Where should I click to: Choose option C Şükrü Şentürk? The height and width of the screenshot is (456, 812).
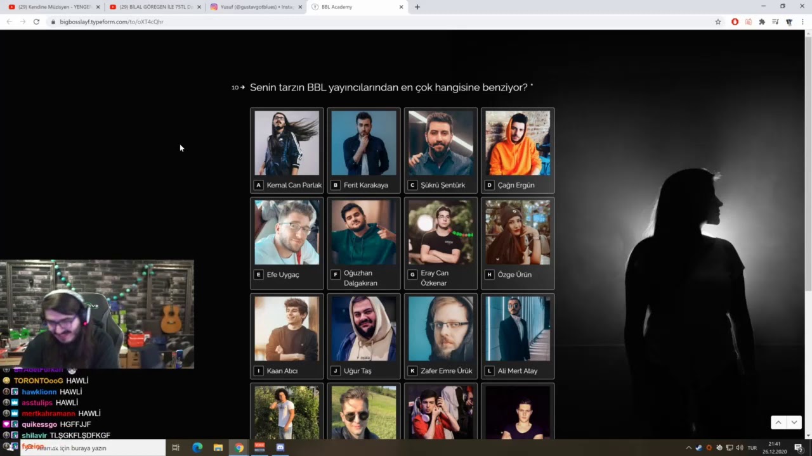tap(441, 151)
